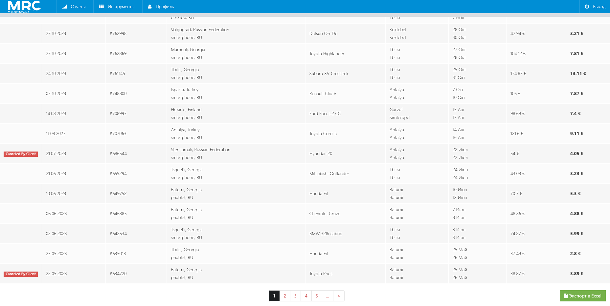610x306 pixels.
Task: Go to pagination page 5
Action: [x=317, y=296]
